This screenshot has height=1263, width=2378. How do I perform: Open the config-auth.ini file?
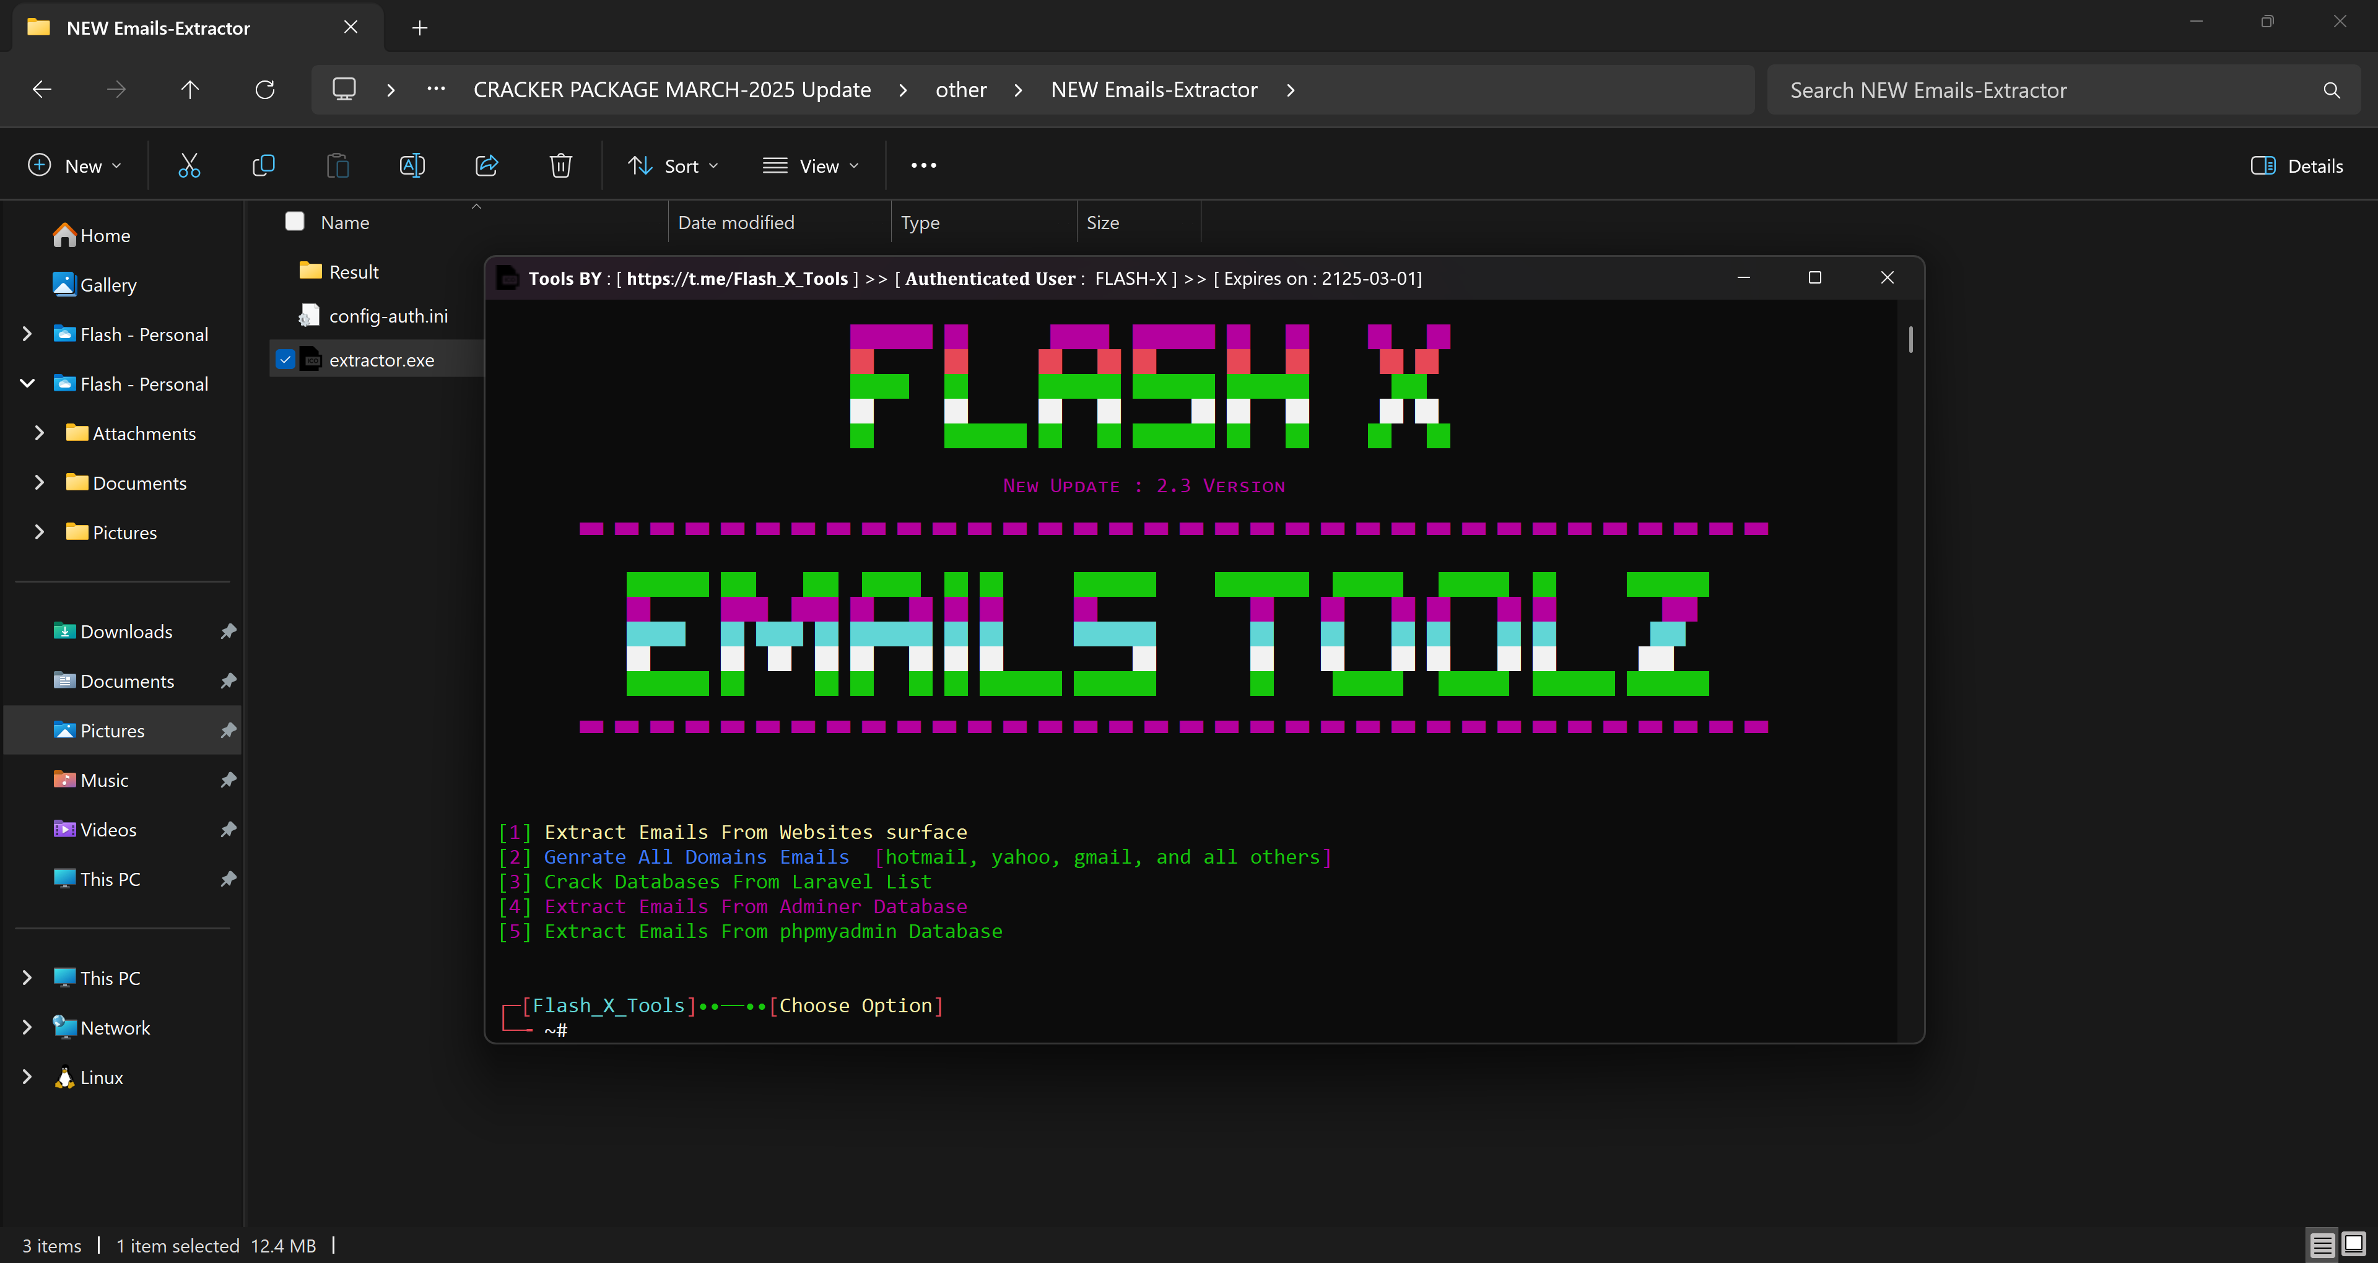point(388,316)
